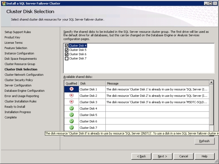
Task: Close the installer window
Action: [x=215, y=3]
